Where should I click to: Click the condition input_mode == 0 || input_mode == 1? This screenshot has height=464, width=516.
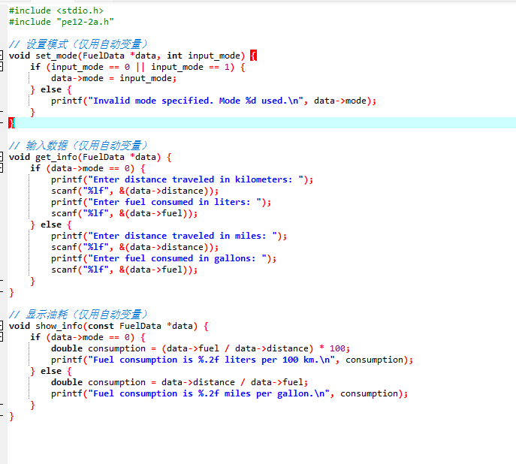point(140,67)
